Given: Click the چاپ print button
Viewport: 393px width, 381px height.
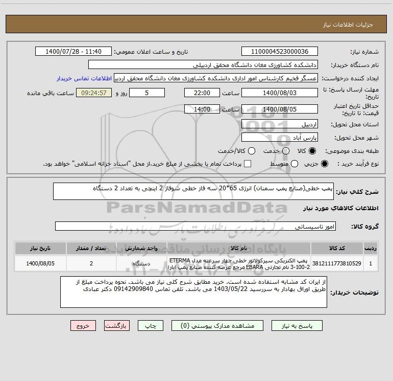Looking at the screenshot, I should coord(151,326).
